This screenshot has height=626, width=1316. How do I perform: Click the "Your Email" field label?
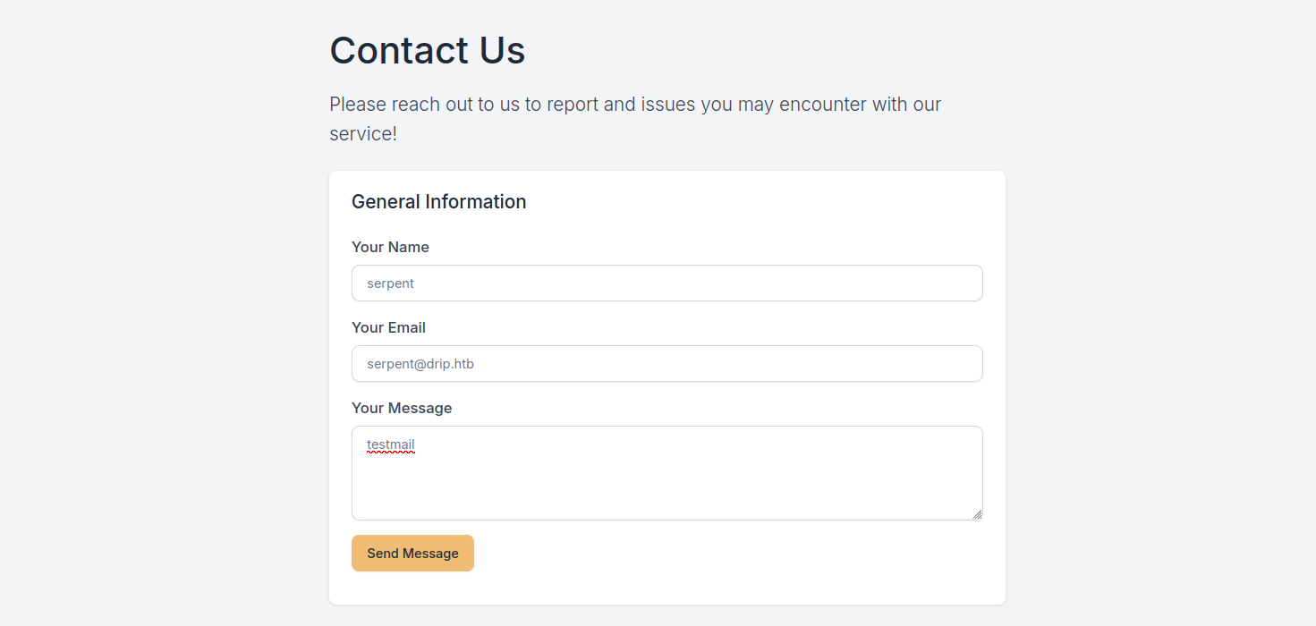pyautogui.click(x=388, y=327)
